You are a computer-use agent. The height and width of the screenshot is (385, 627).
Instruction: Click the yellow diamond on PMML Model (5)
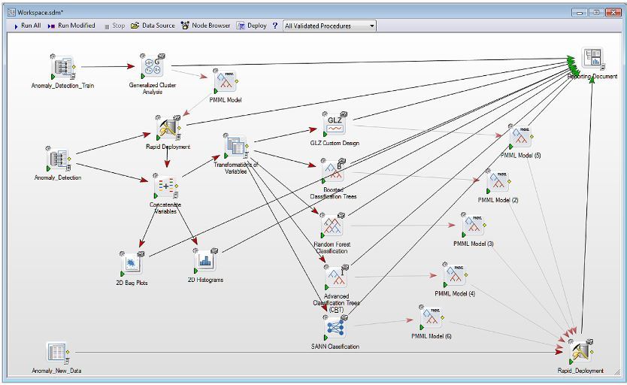coord(532,137)
